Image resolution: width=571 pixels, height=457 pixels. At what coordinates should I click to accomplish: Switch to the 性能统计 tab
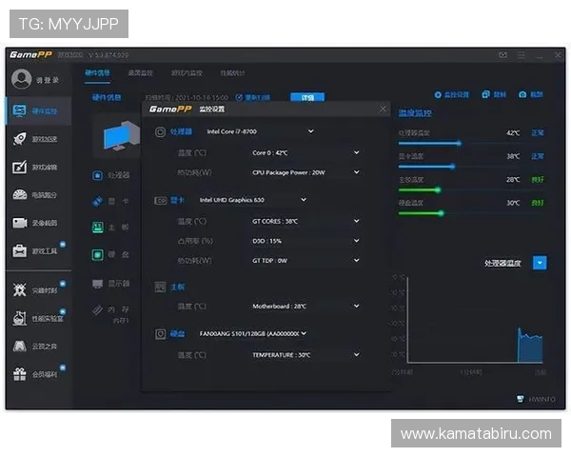(x=233, y=72)
